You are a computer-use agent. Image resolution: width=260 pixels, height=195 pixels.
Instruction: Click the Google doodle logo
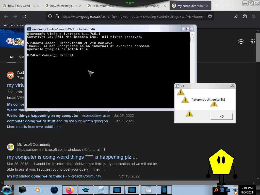[15, 41]
